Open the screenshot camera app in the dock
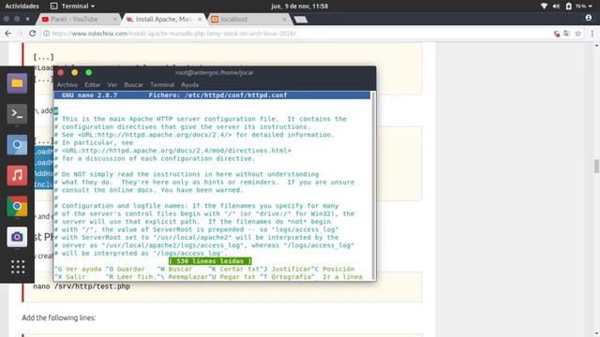This screenshot has width=600, height=337. [x=17, y=237]
